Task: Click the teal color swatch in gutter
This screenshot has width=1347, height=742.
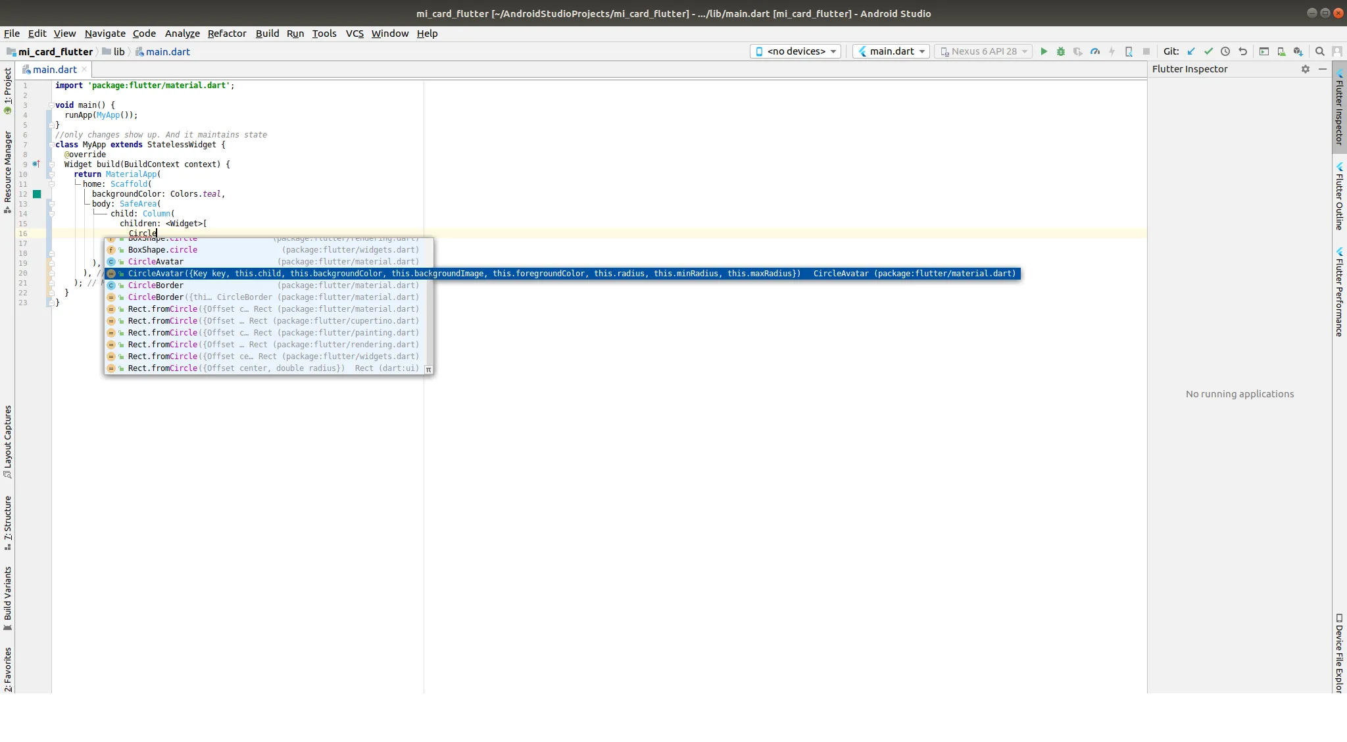Action: pos(37,194)
